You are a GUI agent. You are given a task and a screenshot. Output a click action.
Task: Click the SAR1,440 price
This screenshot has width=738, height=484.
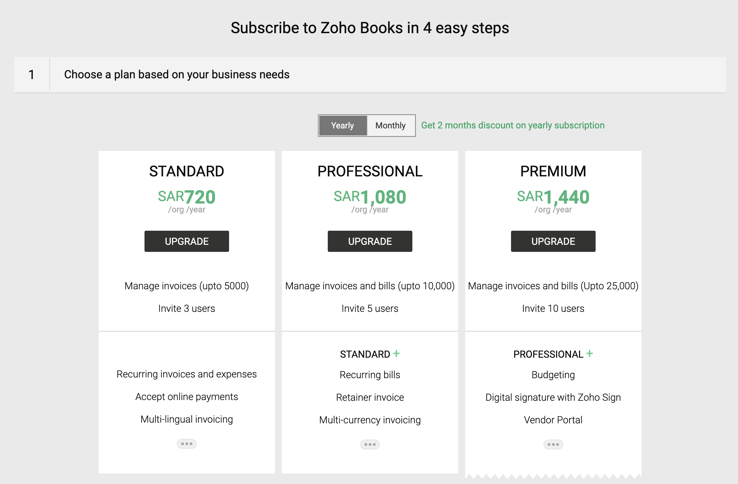click(x=553, y=197)
